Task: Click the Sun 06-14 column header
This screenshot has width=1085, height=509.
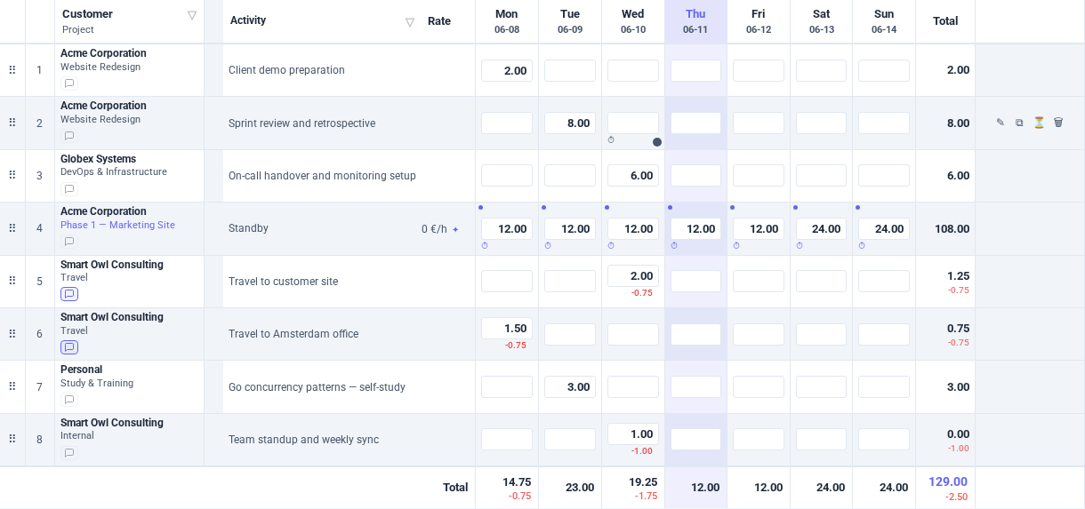Action: pos(884,21)
